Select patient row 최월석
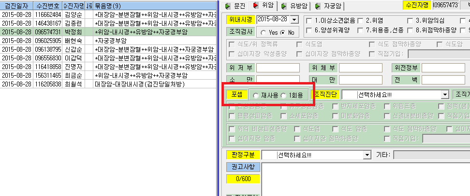 click(x=108, y=84)
